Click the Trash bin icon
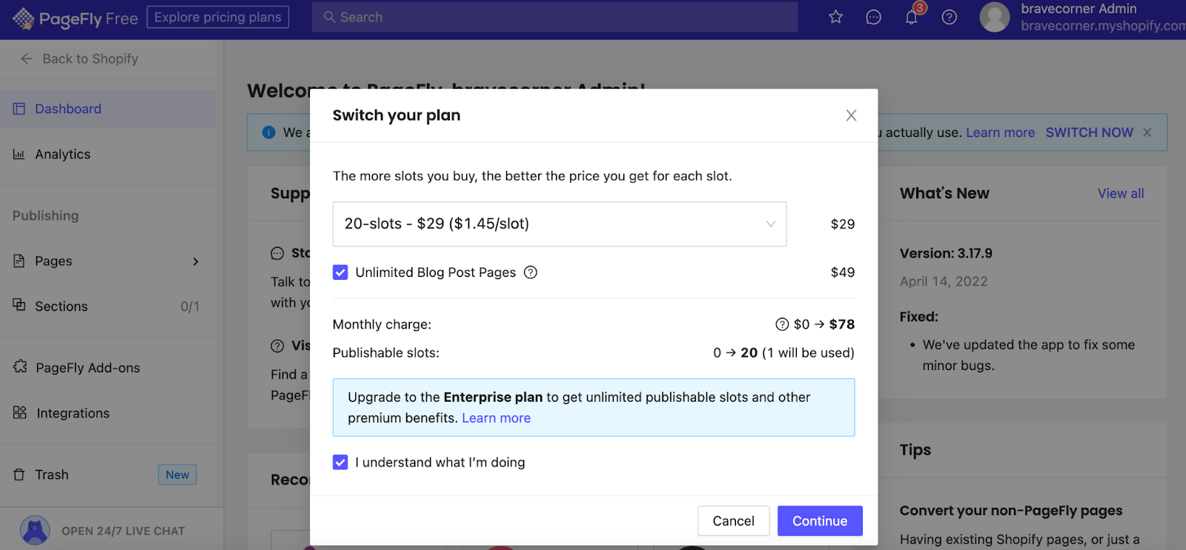The width and height of the screenshot is (1186, 550). click(x=19, y=474)
